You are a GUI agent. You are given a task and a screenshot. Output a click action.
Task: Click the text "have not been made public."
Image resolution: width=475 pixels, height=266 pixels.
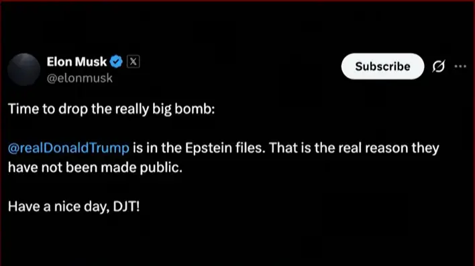click(x=95, y=167)
